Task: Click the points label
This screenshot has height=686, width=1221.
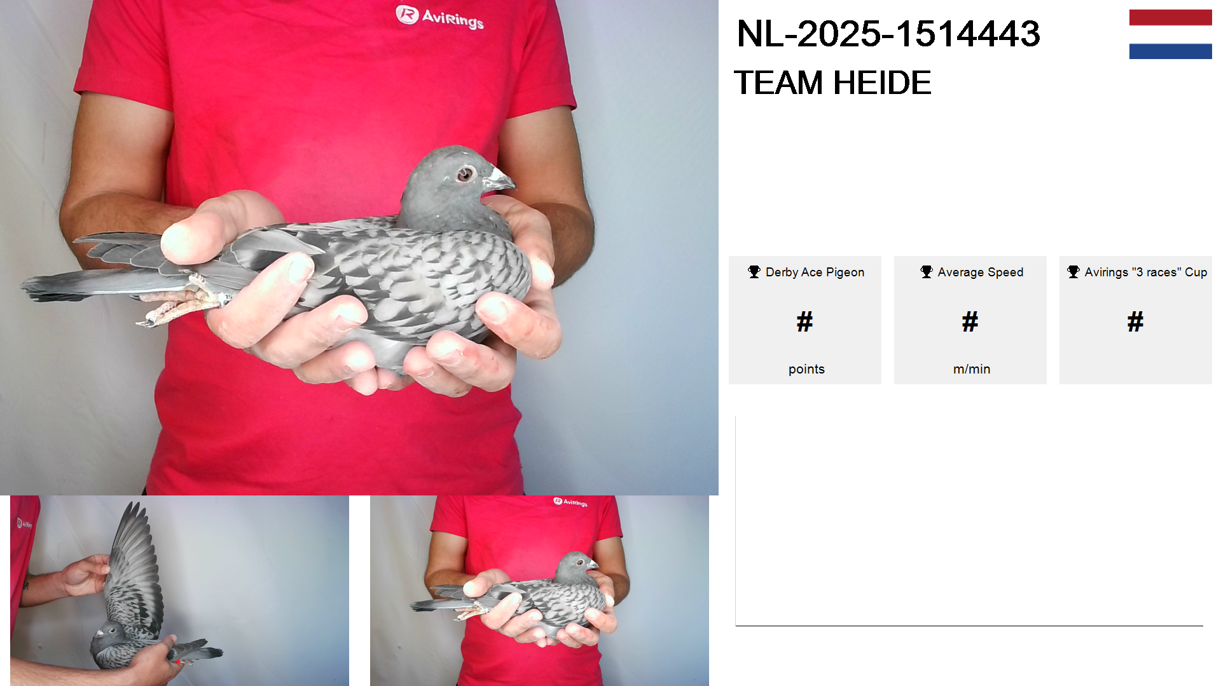Action: 806,369
